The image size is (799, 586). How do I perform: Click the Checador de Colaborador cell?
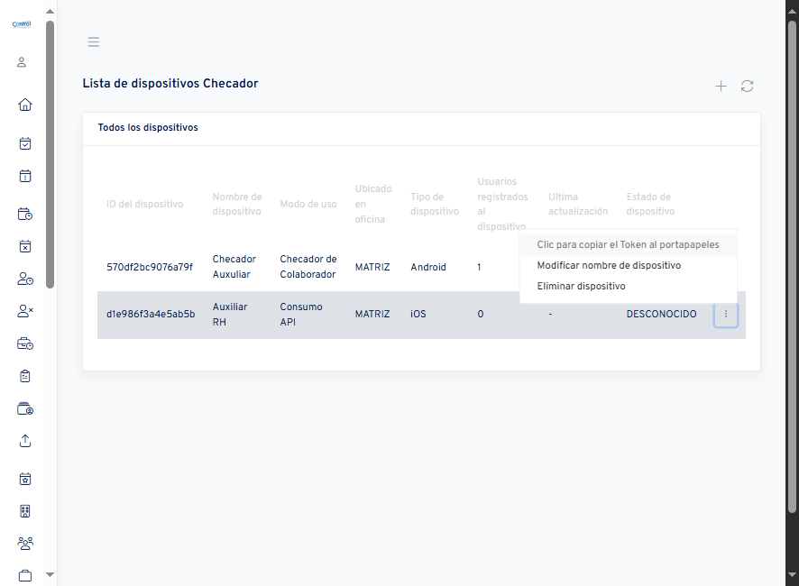308,267
